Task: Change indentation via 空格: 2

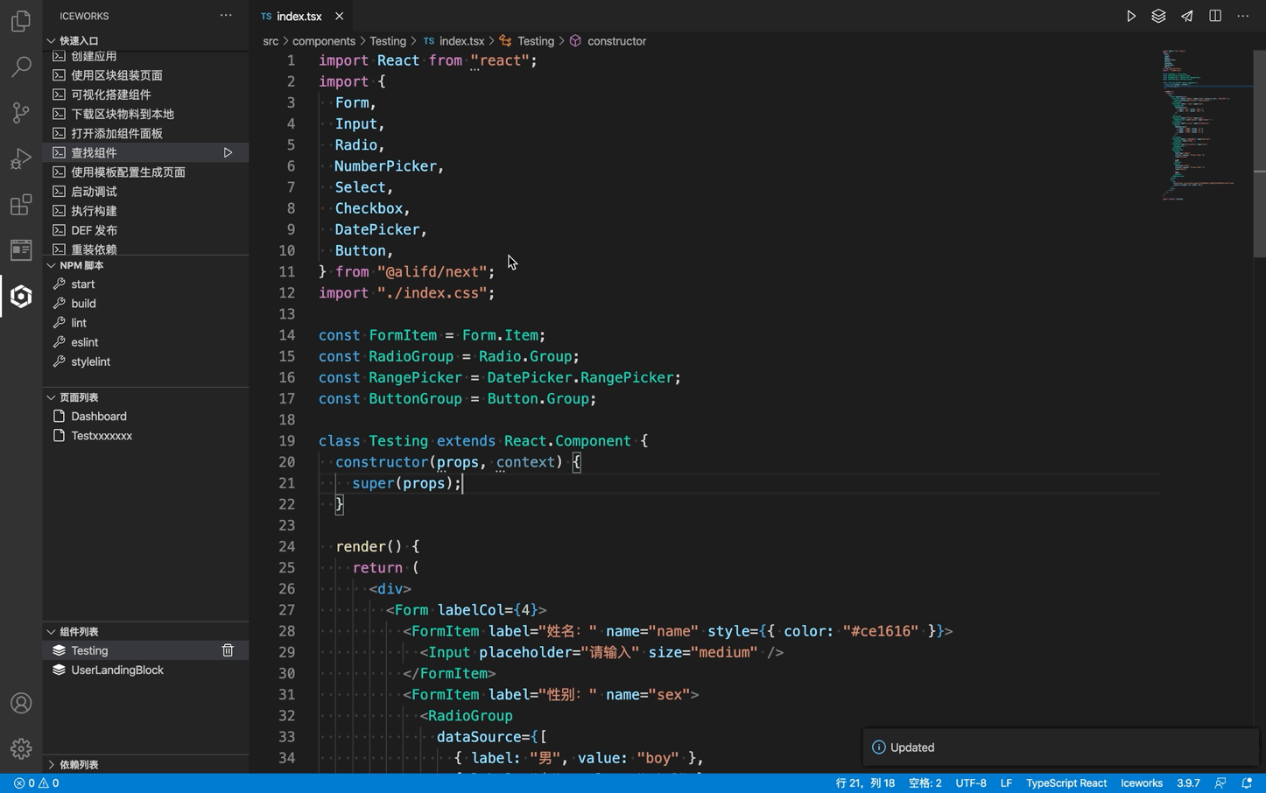Action: click(x=925, y=783)
